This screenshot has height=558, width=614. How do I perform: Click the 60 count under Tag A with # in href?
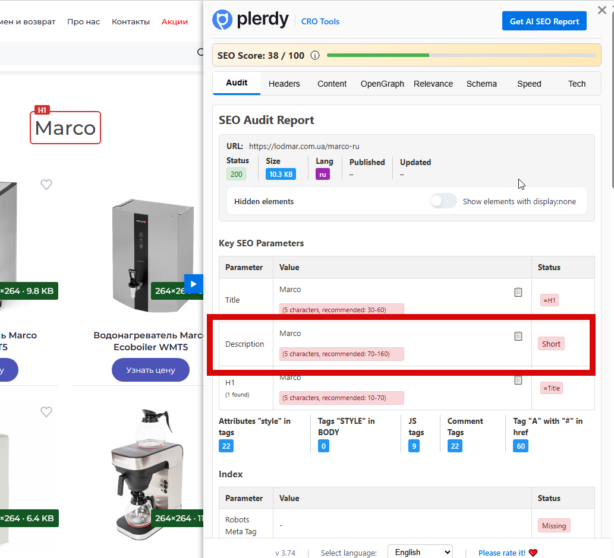(x=521, y=446)
